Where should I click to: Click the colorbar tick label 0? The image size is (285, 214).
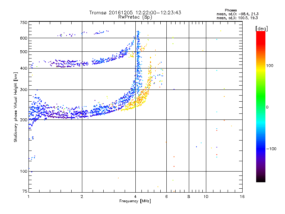pos(268,107)
